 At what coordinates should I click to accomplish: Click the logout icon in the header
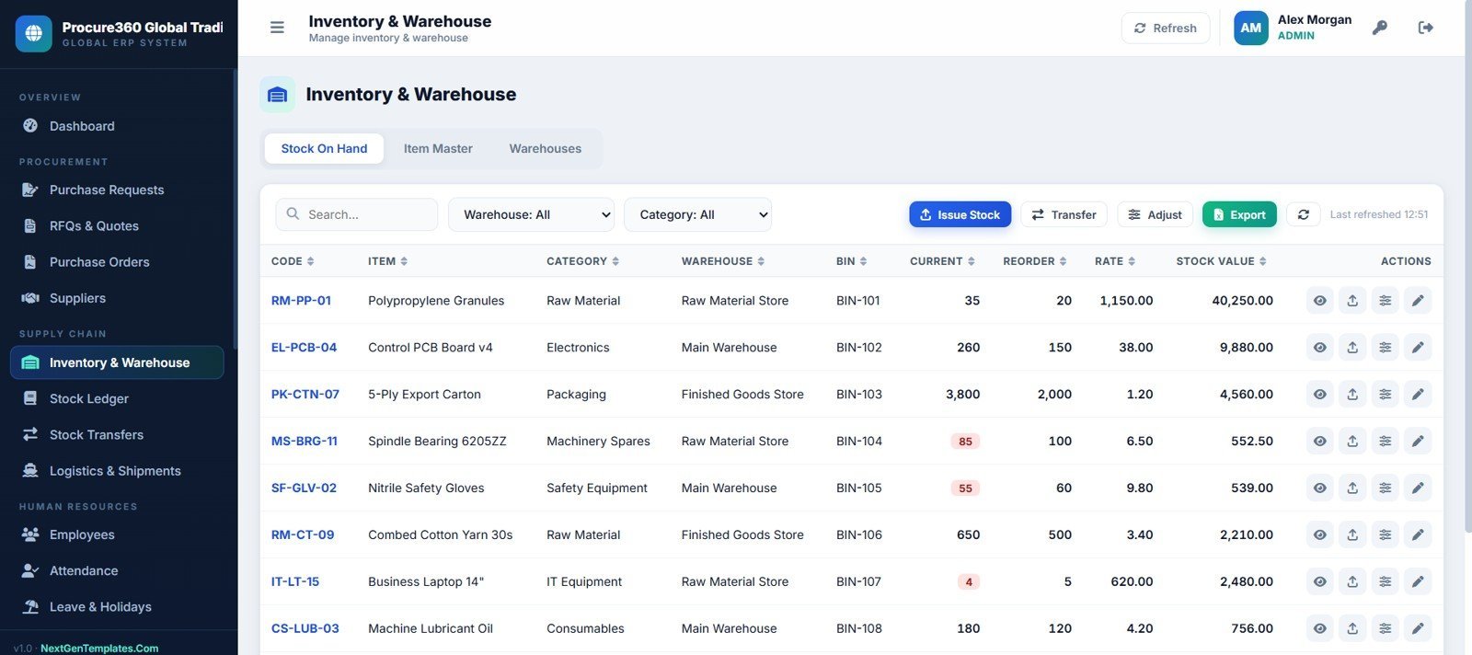pyautogui.click(x=1425, y=28)
